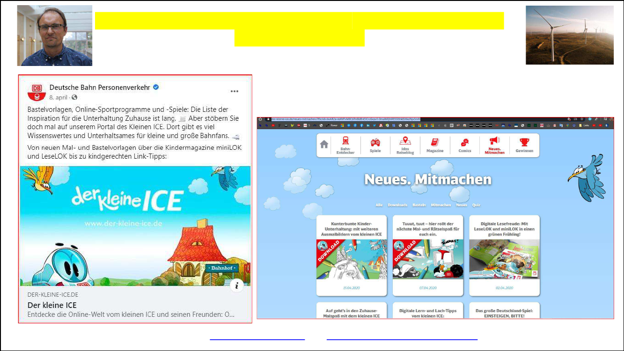The width and height of the screenshot is (624, 351).
Task: Click the home icon in the site navigation
Action: coord(324,145)
